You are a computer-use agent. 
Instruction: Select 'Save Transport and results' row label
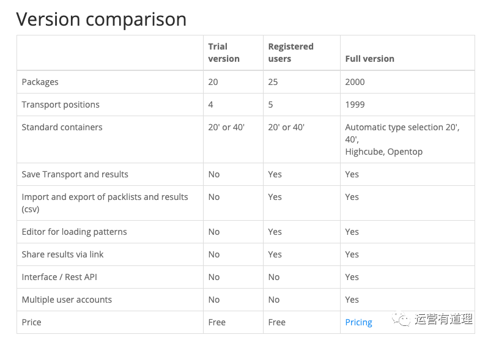point(75,174)
